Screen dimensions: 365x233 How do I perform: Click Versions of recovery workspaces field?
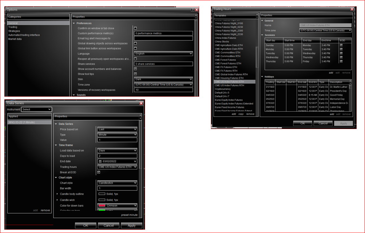(x=163, y=90)
